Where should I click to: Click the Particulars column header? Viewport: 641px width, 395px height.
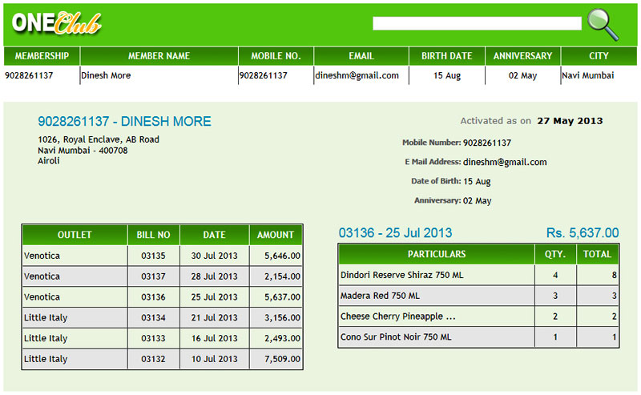pos(437,254)
